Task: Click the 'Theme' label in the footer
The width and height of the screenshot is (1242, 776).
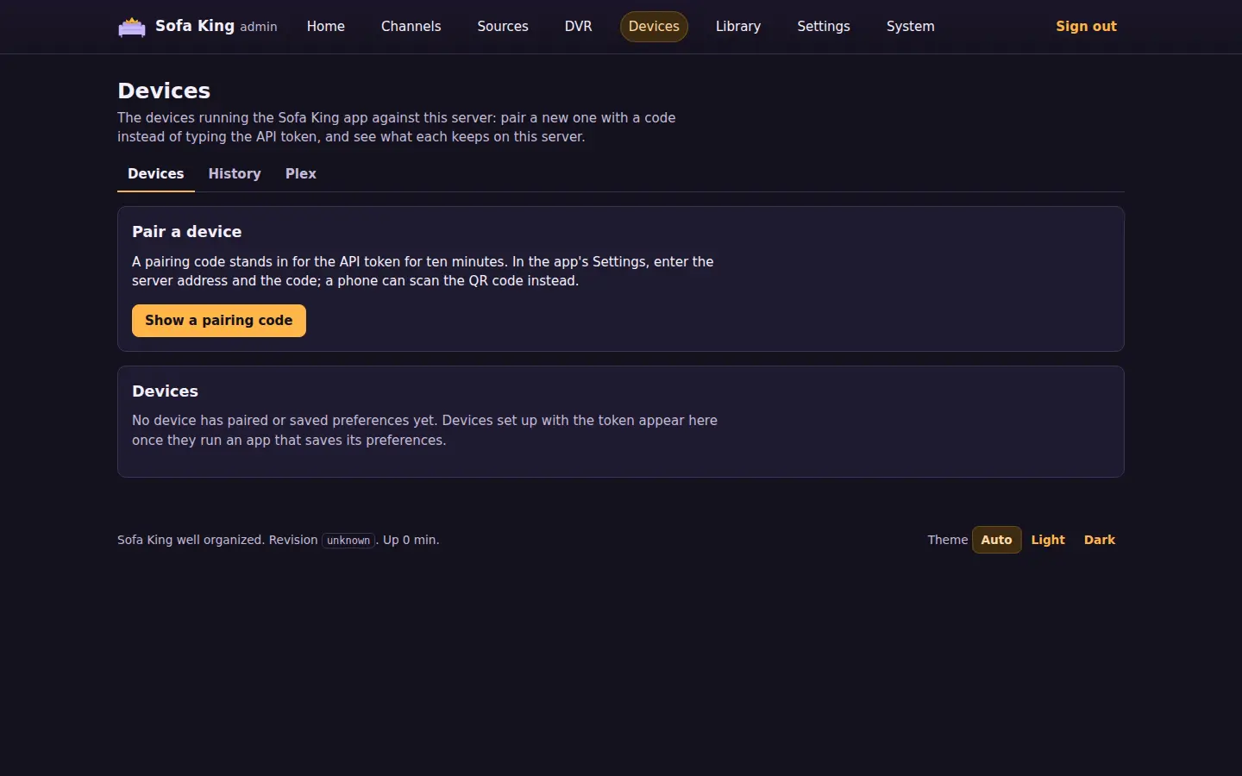Action: coord(948,540)
